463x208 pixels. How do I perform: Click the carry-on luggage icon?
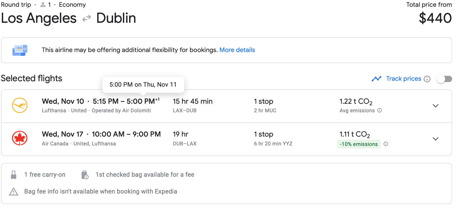click(14, 175)
